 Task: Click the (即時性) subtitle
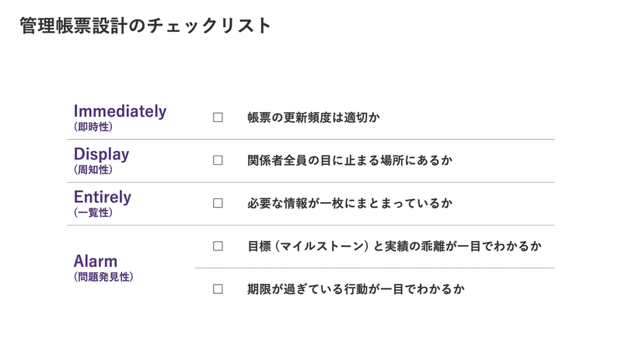click(93, 127)
